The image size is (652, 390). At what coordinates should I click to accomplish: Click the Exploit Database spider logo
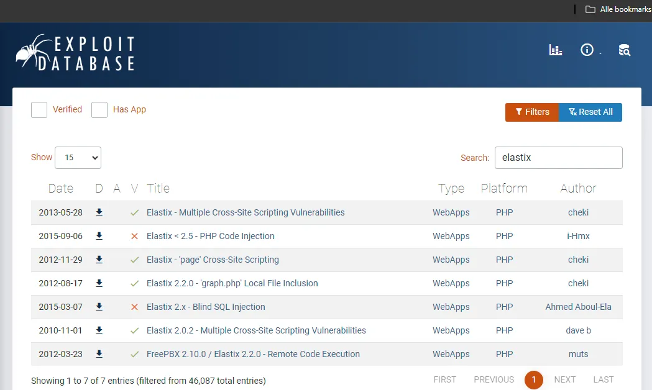[x=75, y=53]
